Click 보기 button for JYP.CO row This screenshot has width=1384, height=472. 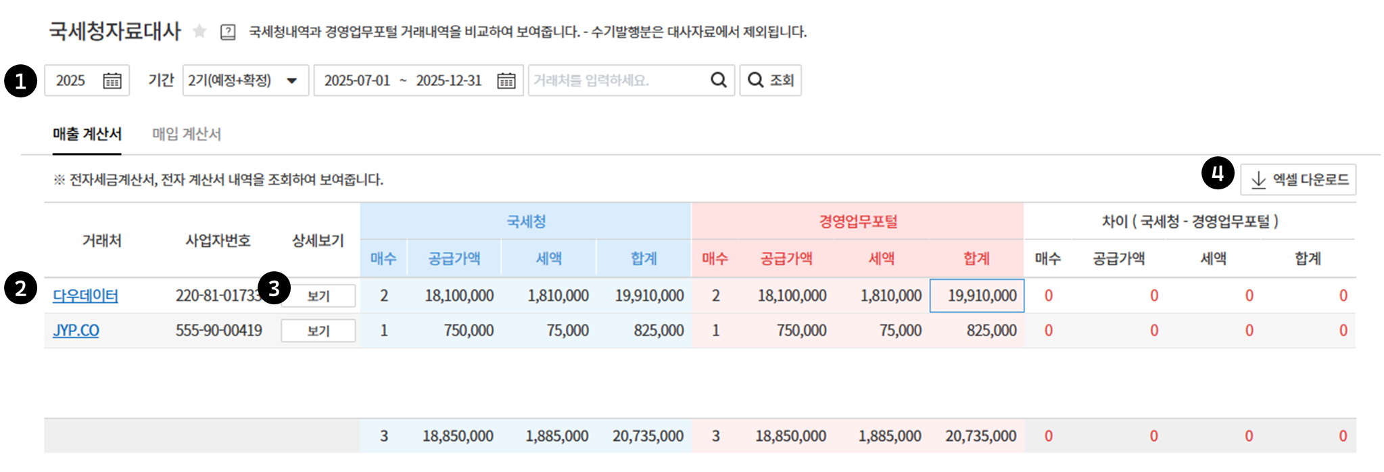[x=318, y=331]
